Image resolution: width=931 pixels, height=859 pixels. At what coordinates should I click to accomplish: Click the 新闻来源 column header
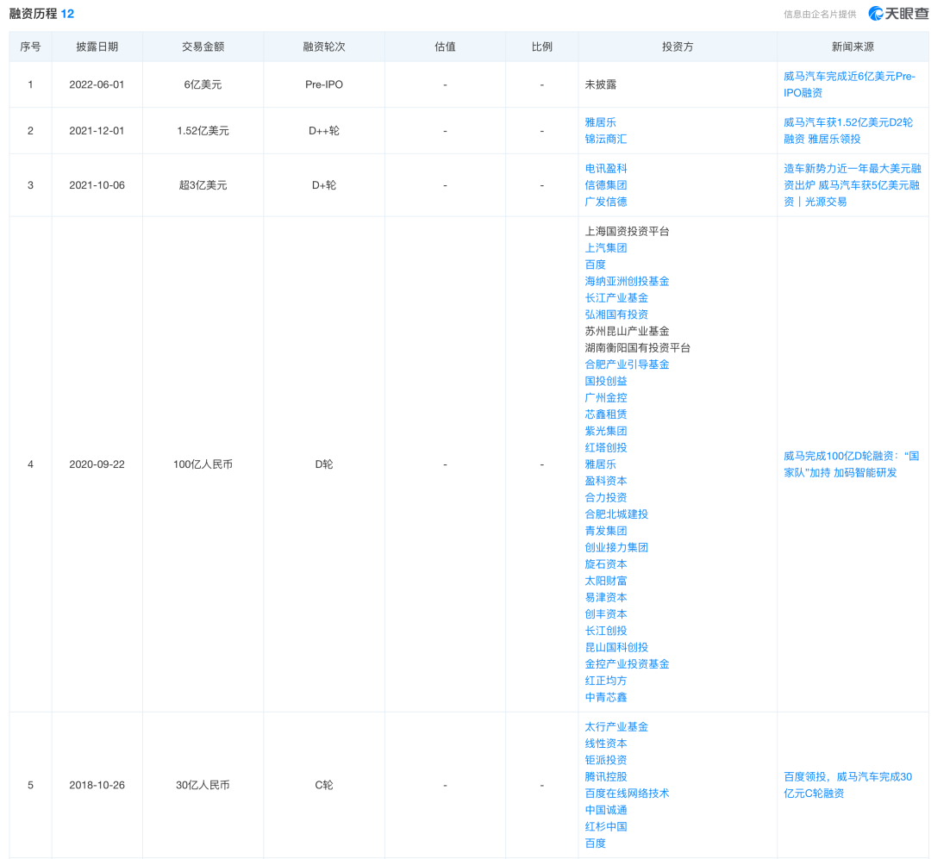coord(853,47)
